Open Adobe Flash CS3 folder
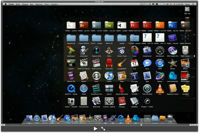Screen dimensions: 199x133 [135, 25]
